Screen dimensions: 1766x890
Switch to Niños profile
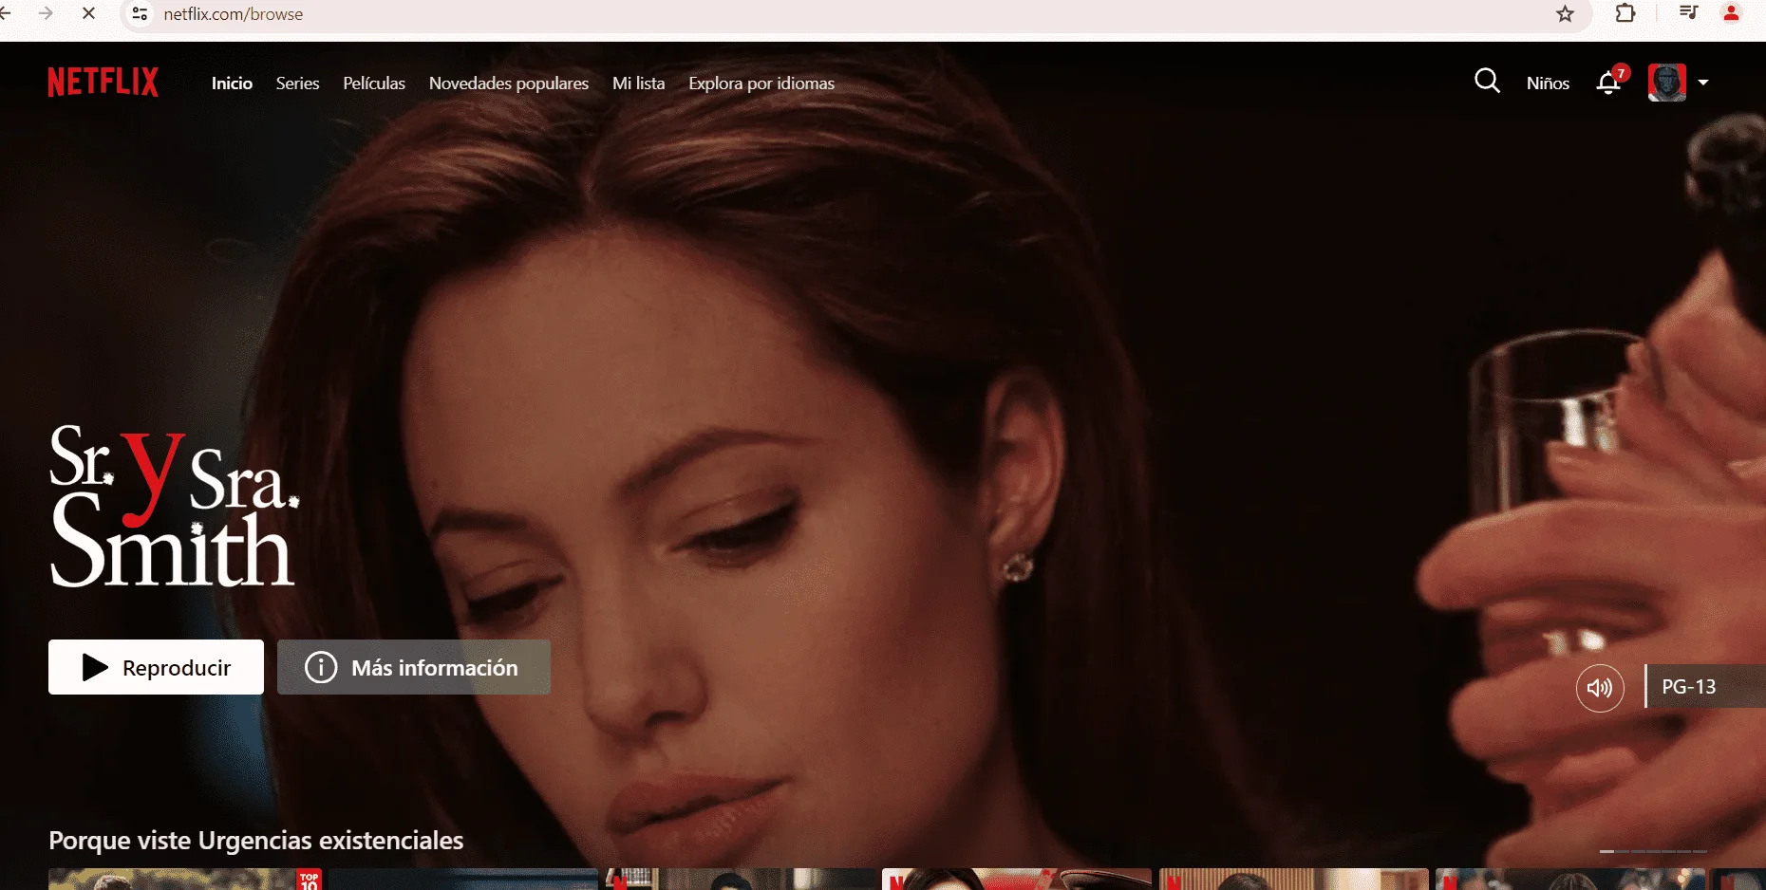(x=1548, y=83)
